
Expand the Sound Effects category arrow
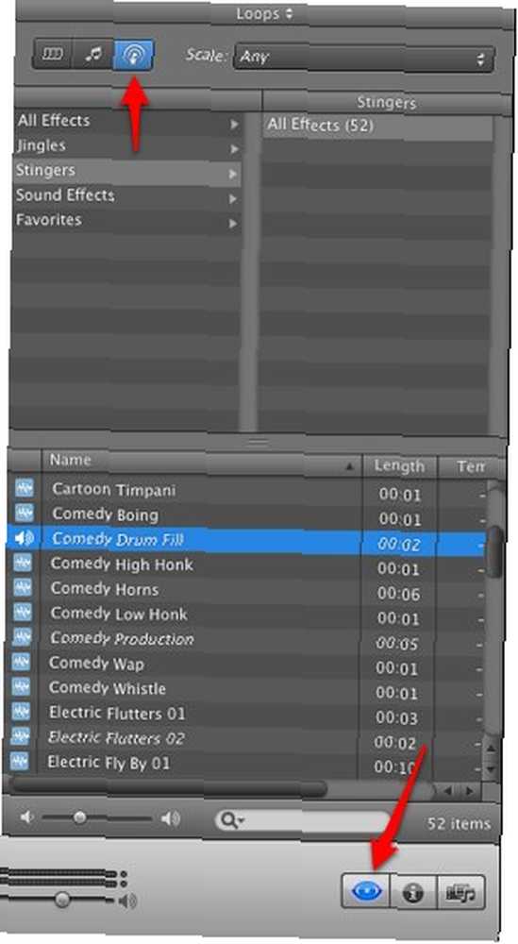[233, 198]
